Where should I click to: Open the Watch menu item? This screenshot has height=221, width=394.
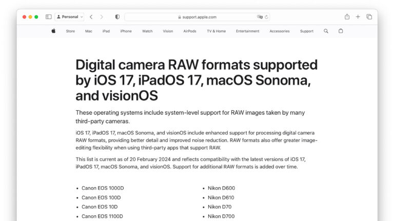(x=147, y=31)
